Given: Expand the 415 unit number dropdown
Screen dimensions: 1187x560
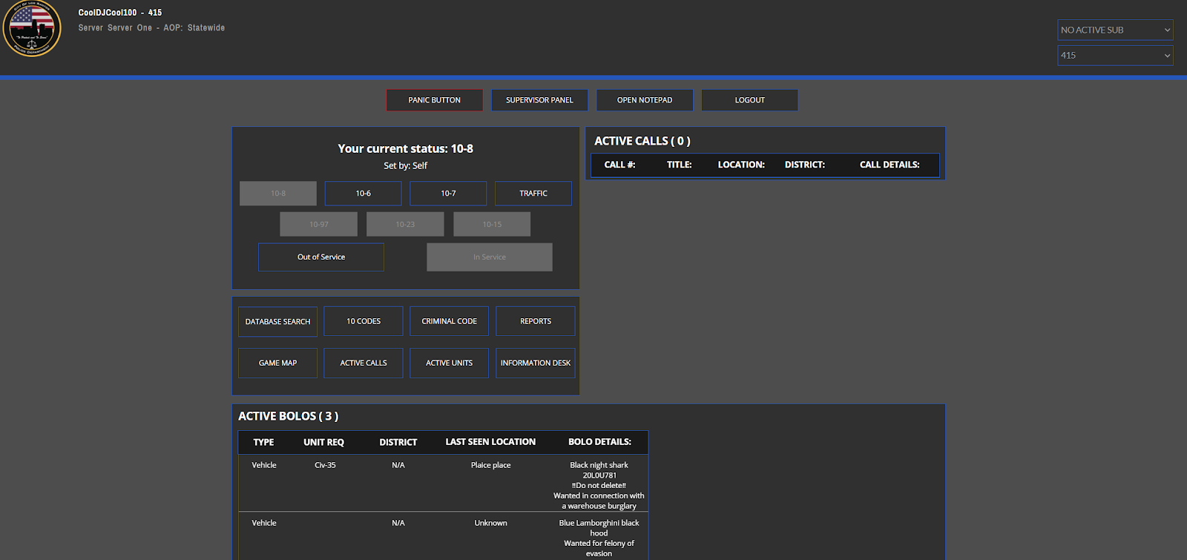Looking at the screenshot, I should [x=1114, y=55].
